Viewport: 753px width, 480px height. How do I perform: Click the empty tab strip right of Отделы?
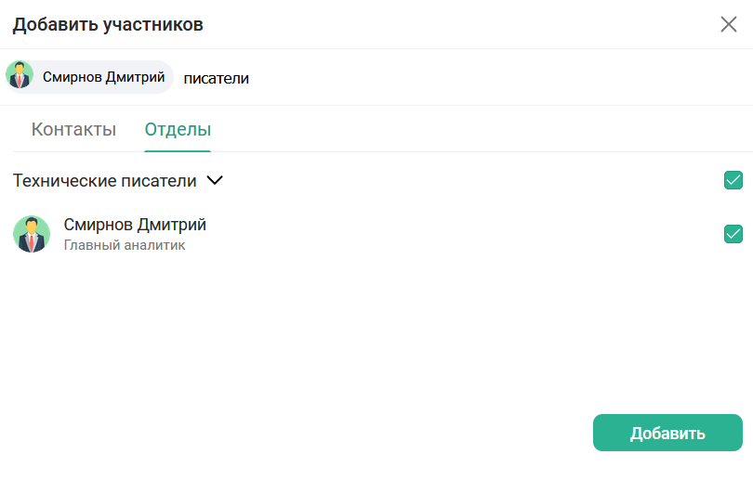pyautogui.click(x=465, y=129)
